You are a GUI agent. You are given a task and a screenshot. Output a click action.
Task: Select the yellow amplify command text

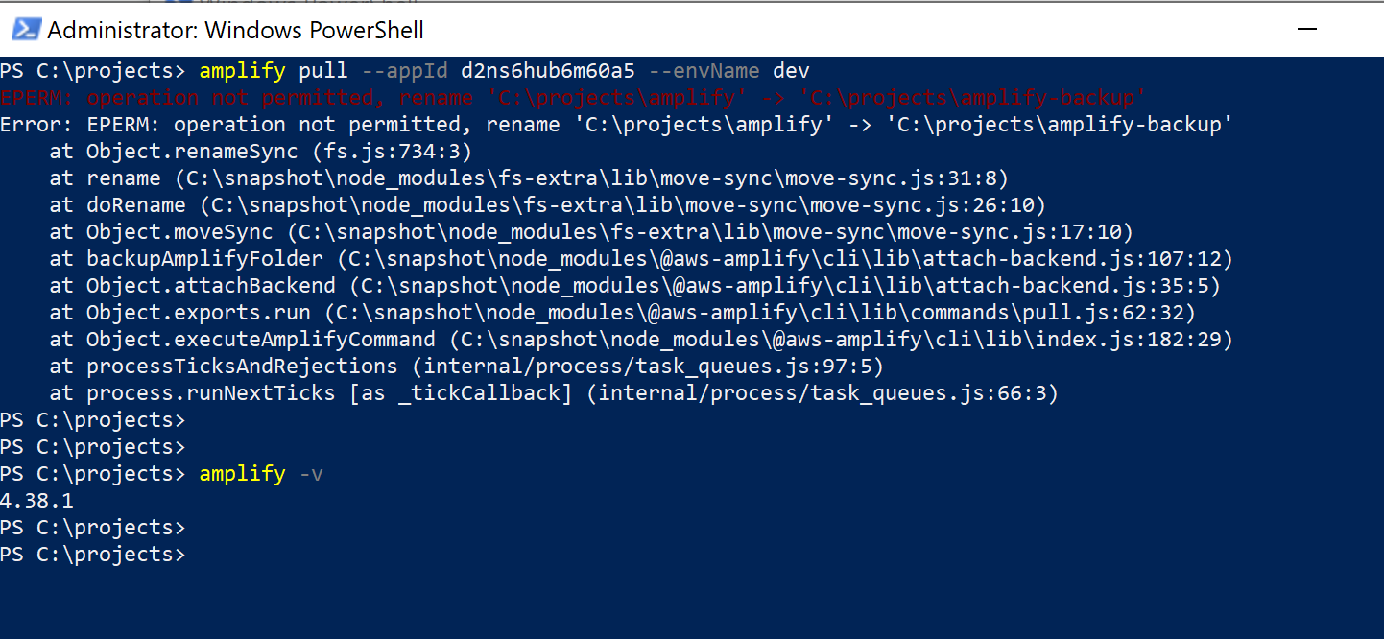(242, 70)
